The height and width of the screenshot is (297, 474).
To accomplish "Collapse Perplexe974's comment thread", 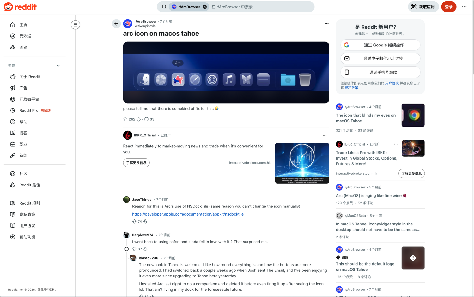I will click(x=126, y=249).
